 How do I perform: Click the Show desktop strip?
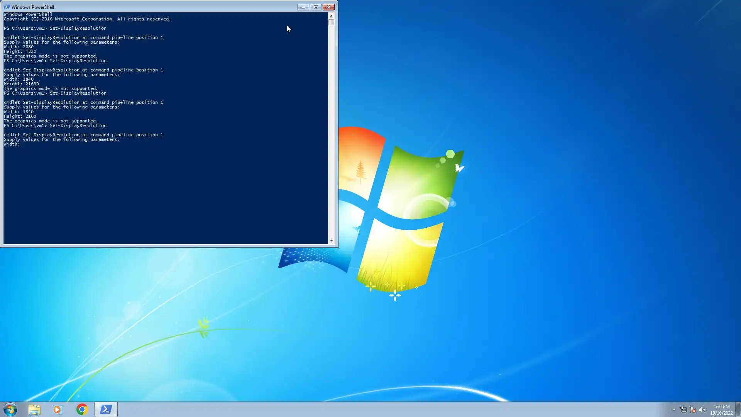tap(738, 409)
